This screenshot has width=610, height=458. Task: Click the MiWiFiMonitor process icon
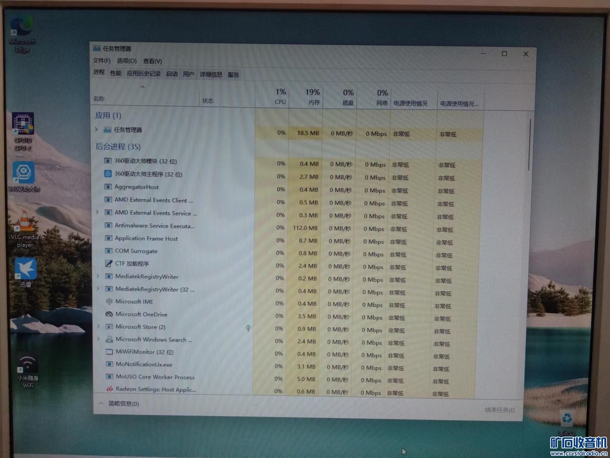pyautogui.click(x=109, y=352)
